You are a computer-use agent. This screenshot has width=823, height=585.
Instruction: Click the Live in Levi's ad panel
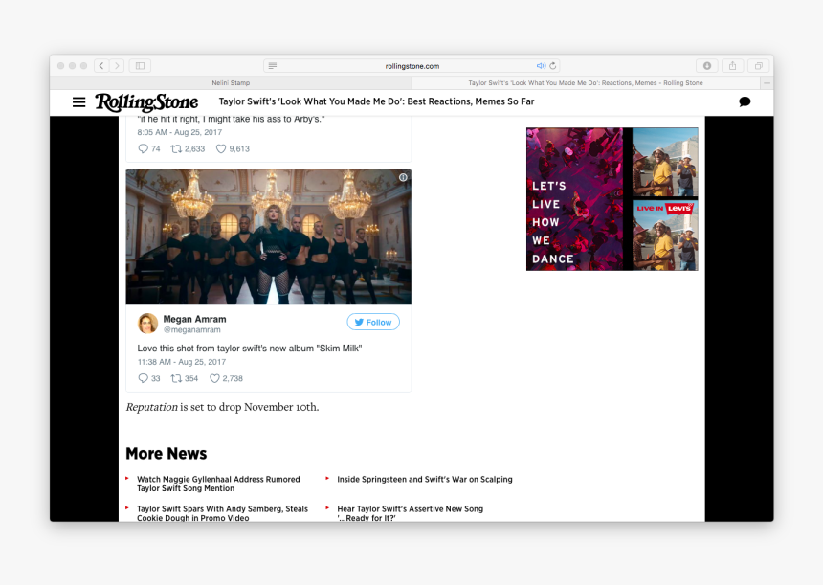665,235
